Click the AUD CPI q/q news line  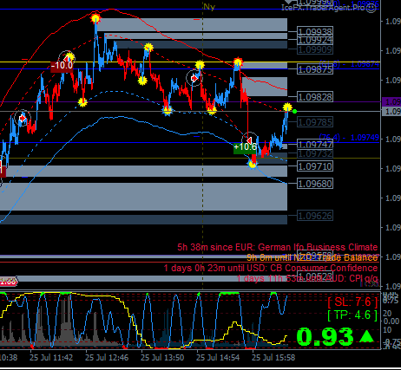point(307,278)
